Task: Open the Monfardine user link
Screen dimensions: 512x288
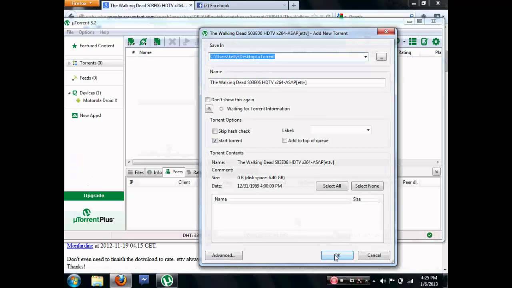Action: tap(80, 246)
